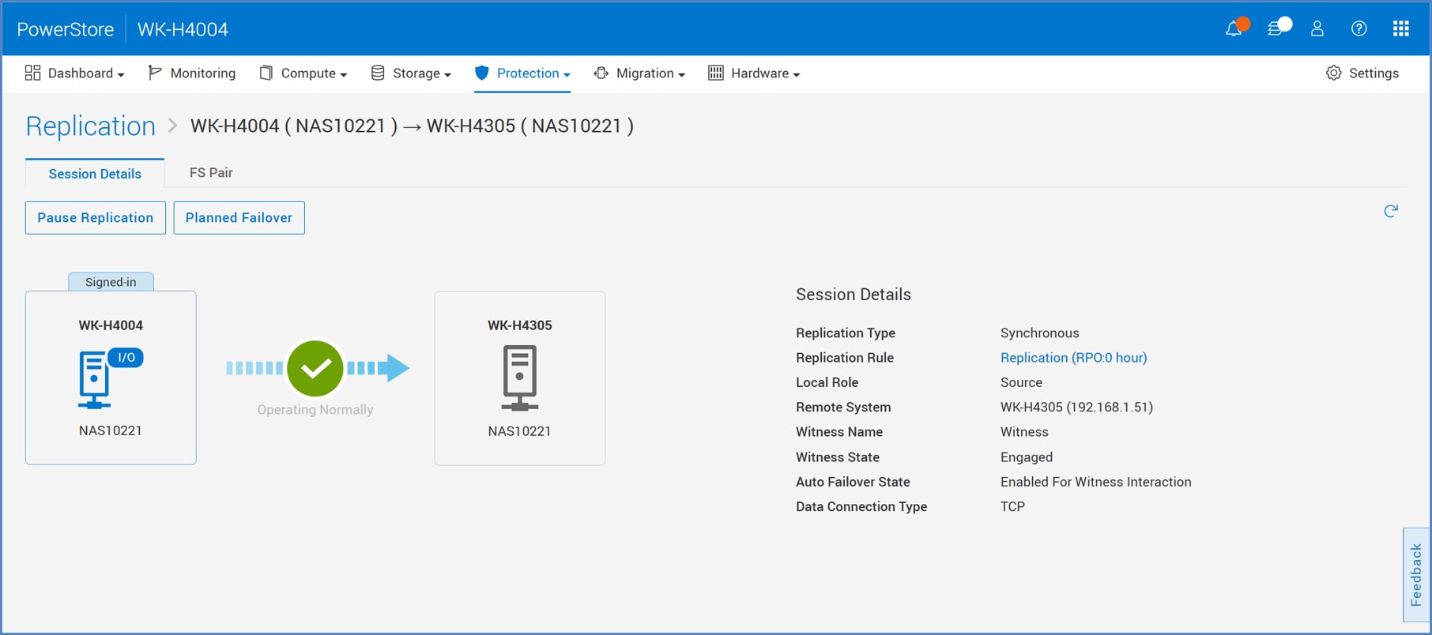Viewport: 1432px width, 635px height.
Task: Click the TCP data connection type value
Action: click(1012, 507)
